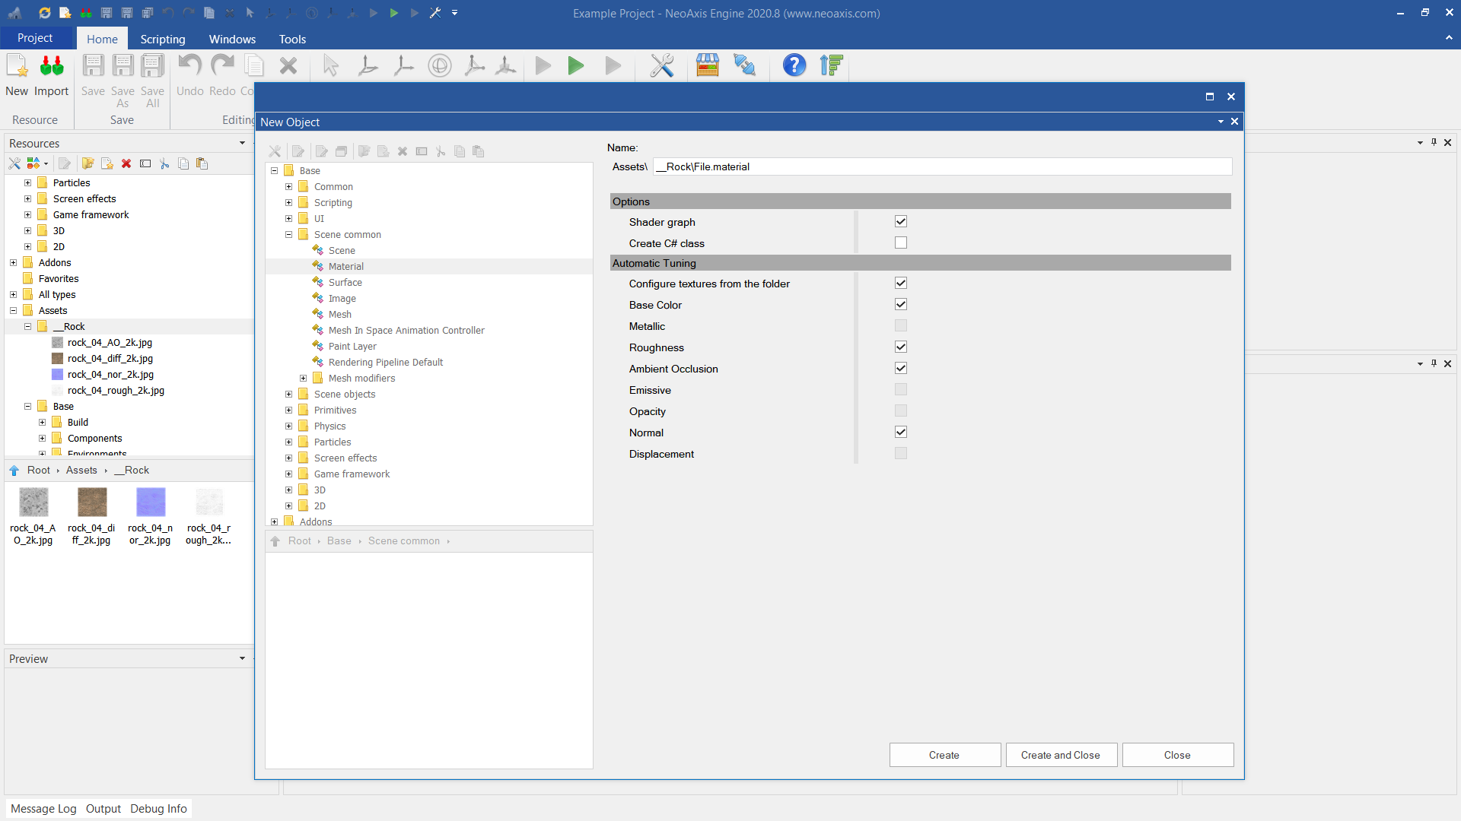Uncheck the Roughness option
Screen dimensions: 1461x821
[901, 347]
